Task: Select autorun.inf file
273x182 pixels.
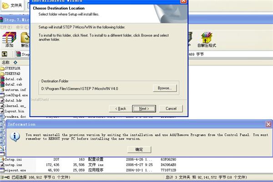Action: [x=13, y=90]
